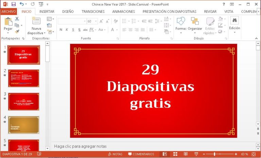Viewport: 261px width, 158px height.
Task: Collapse the ribbon with chevron
Action: [x=256, y=38]
